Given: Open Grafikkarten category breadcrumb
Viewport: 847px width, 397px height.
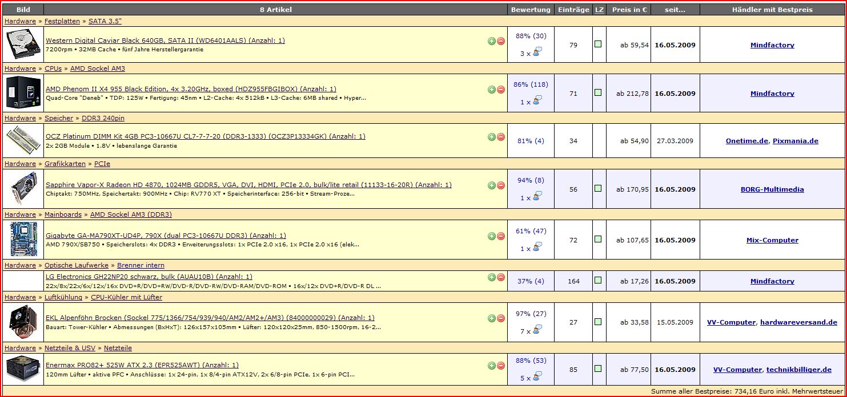Looking at the screenshot, I should coord(65,164).
